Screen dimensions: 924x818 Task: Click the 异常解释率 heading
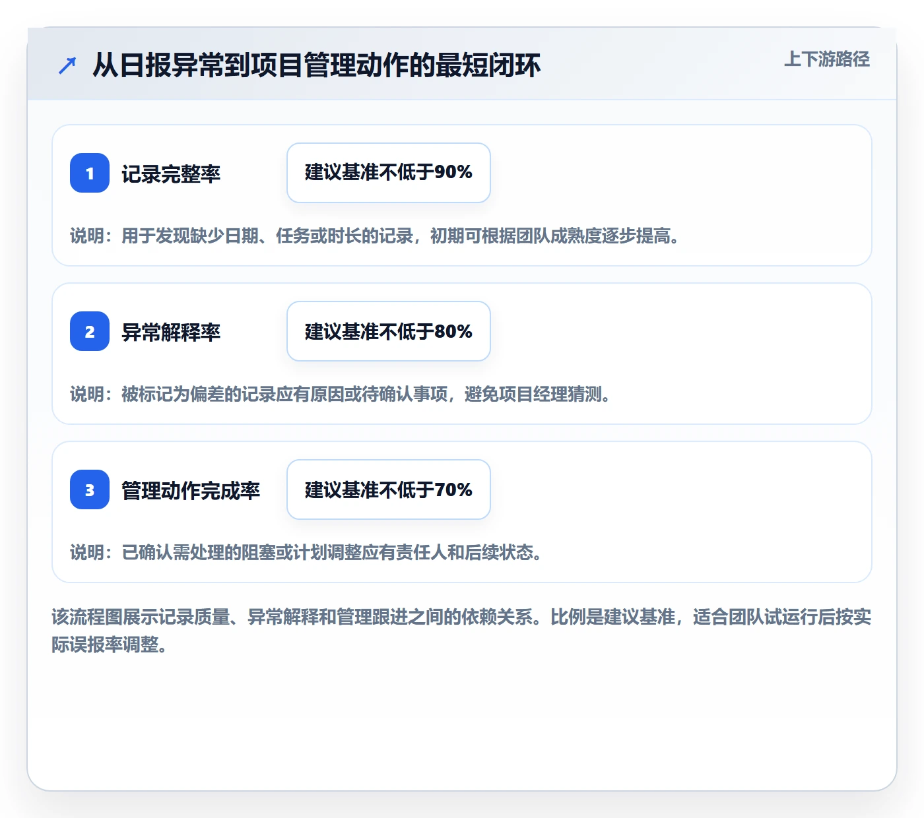171,332
